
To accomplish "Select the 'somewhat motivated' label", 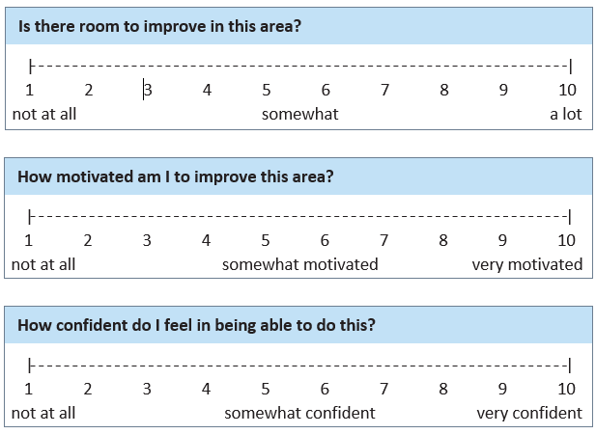I will pyautogui.click(x=299, y=264).
